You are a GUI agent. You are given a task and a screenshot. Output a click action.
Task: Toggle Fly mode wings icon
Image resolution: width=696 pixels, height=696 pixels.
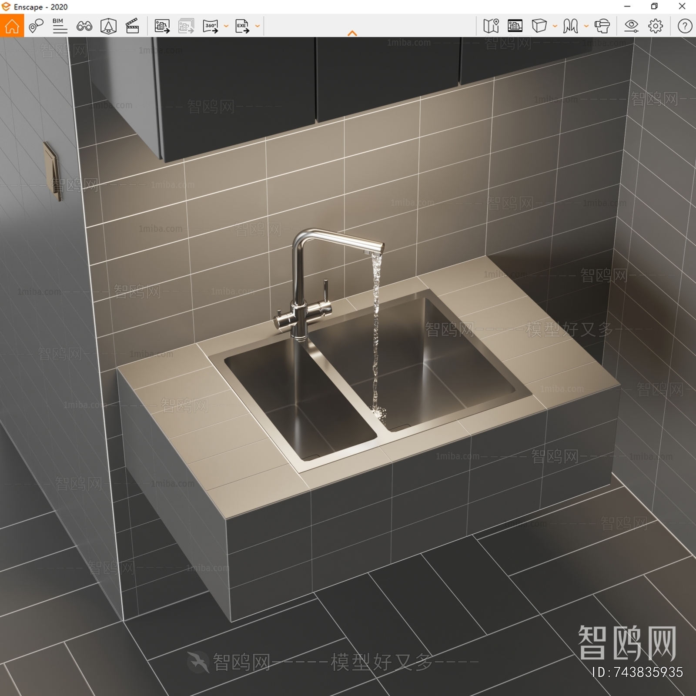click(571, 26)
